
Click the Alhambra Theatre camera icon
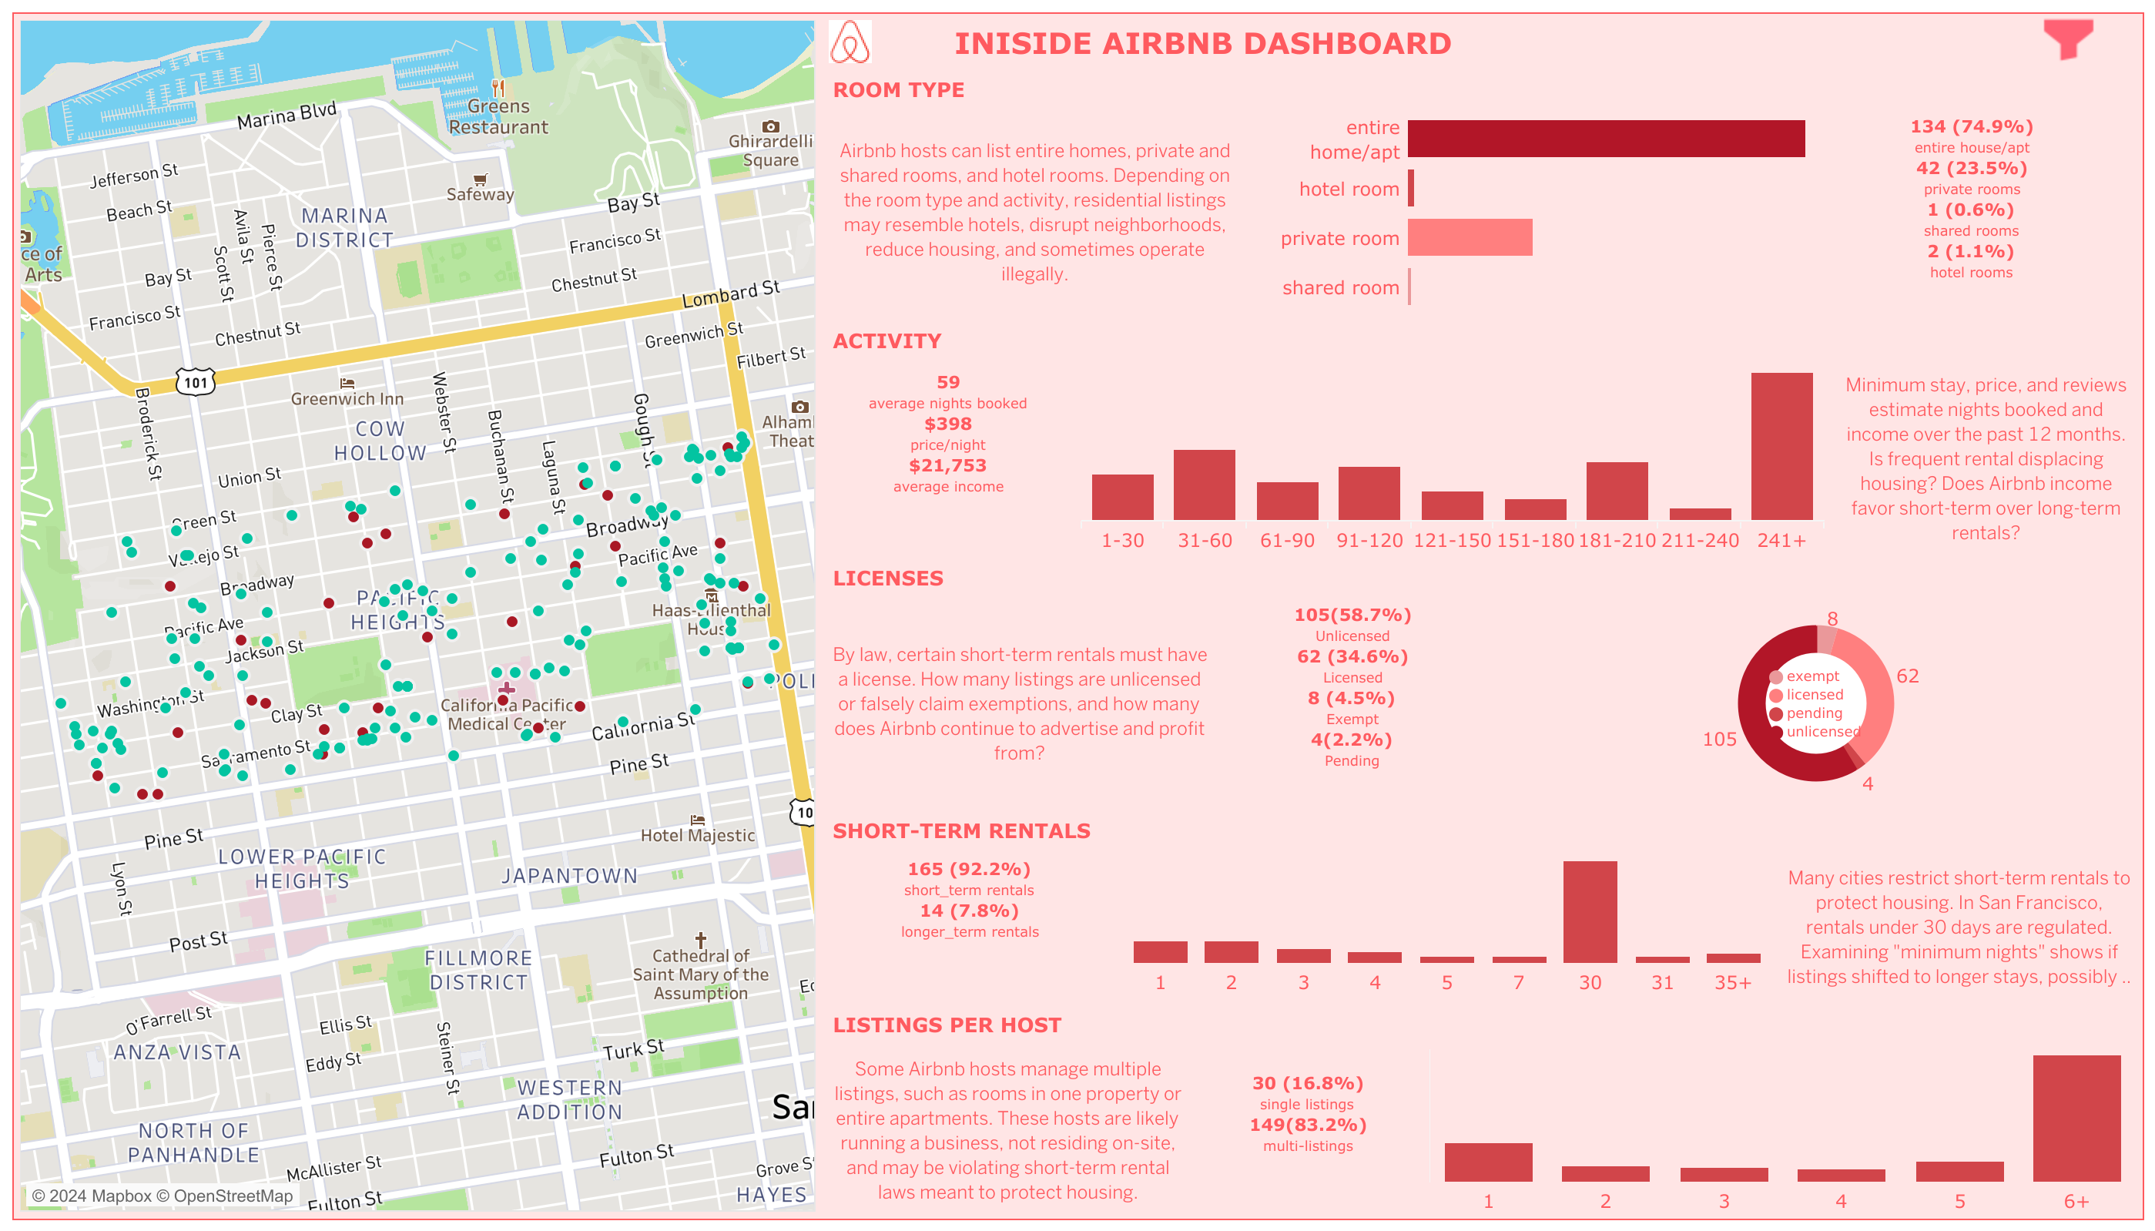click(x=799, y=407)
